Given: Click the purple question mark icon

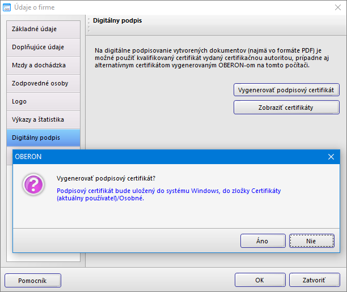Looking at the screenshot, I should point(33,184).
